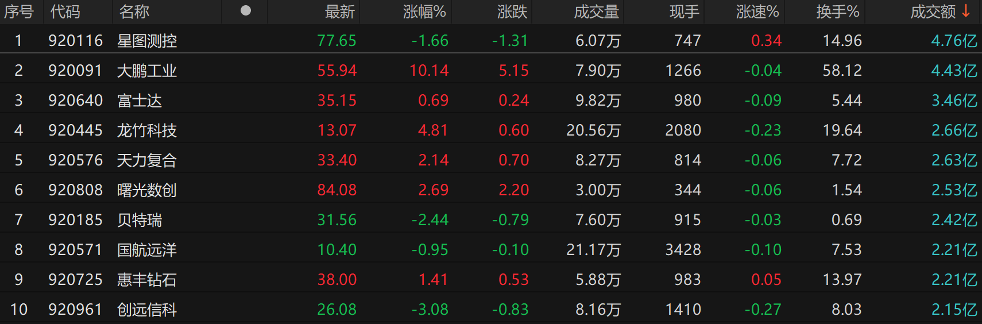Click 天力复合 latest price 33.40
This screenshot has width=982, height=324.
click(x=337, y=160)
